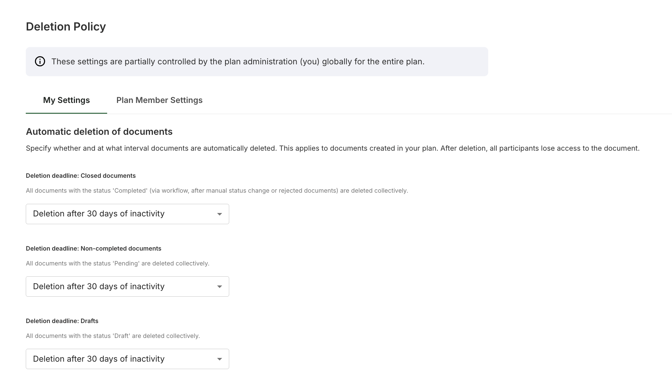Select the My Settings tab

(66, 100)
